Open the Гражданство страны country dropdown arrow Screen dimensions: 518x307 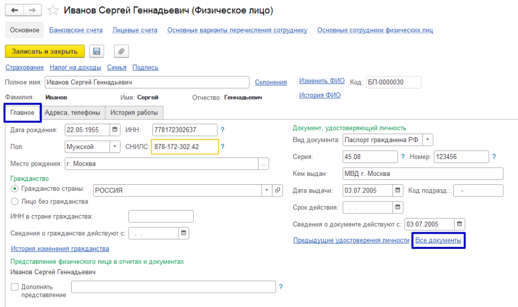tap(267, 190)
